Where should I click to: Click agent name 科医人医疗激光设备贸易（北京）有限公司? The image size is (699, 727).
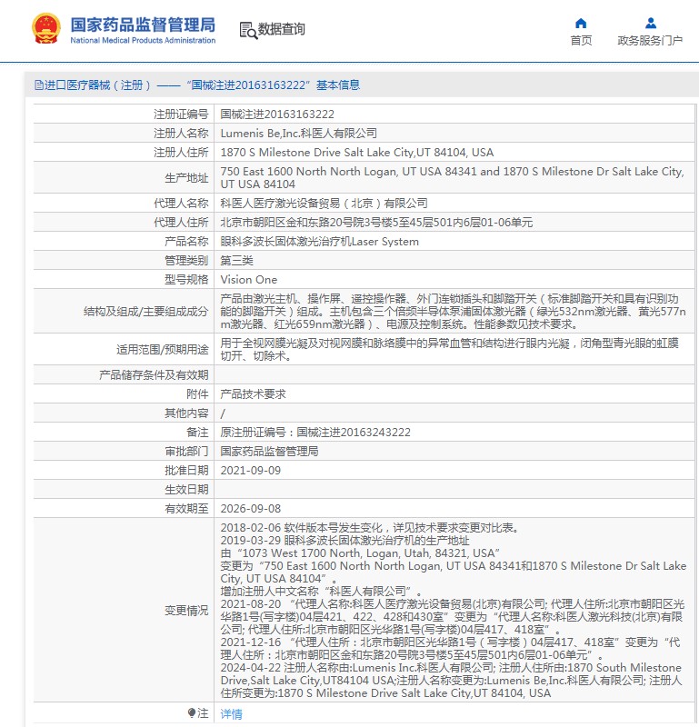click(324, 203)
